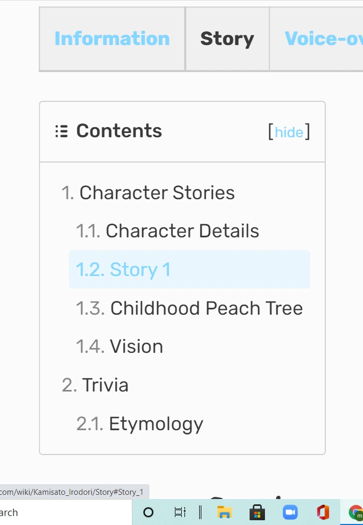Launch File Explorer from the taskbar

(224, 512)
